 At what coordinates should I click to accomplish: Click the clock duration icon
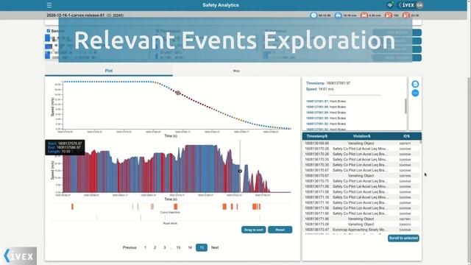coord(314,15)
